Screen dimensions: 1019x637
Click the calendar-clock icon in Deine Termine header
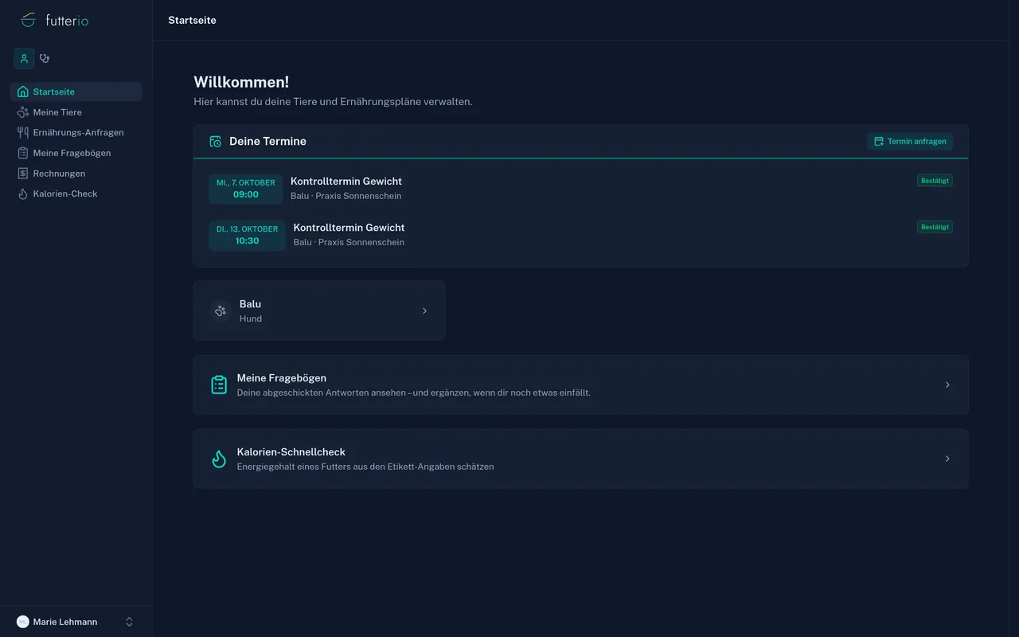coord(215,141)
